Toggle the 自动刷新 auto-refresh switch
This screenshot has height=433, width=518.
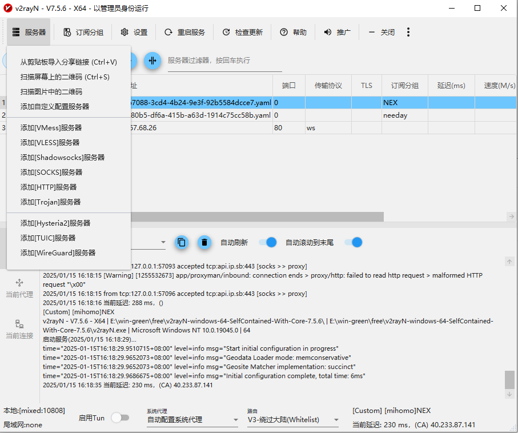(x=267, y=242)
